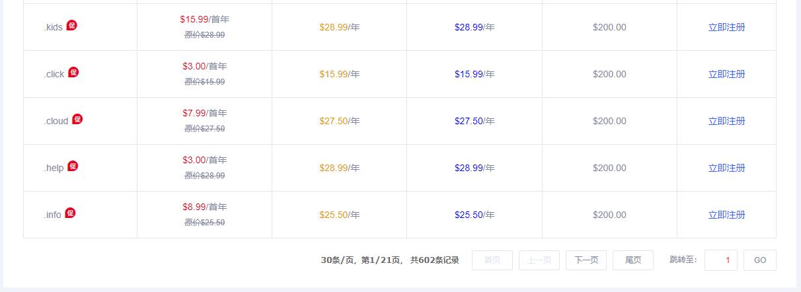Click the promo badge next to .kids
The image size is (801, 292).
coord(71,26)
